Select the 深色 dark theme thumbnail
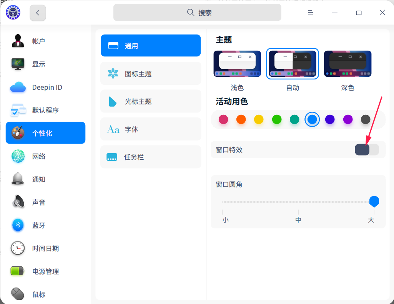The height and width of the screenshot is (304, 394). [347, 64]
